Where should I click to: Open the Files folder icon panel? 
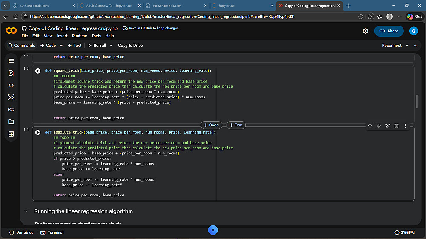coord(11,122)
